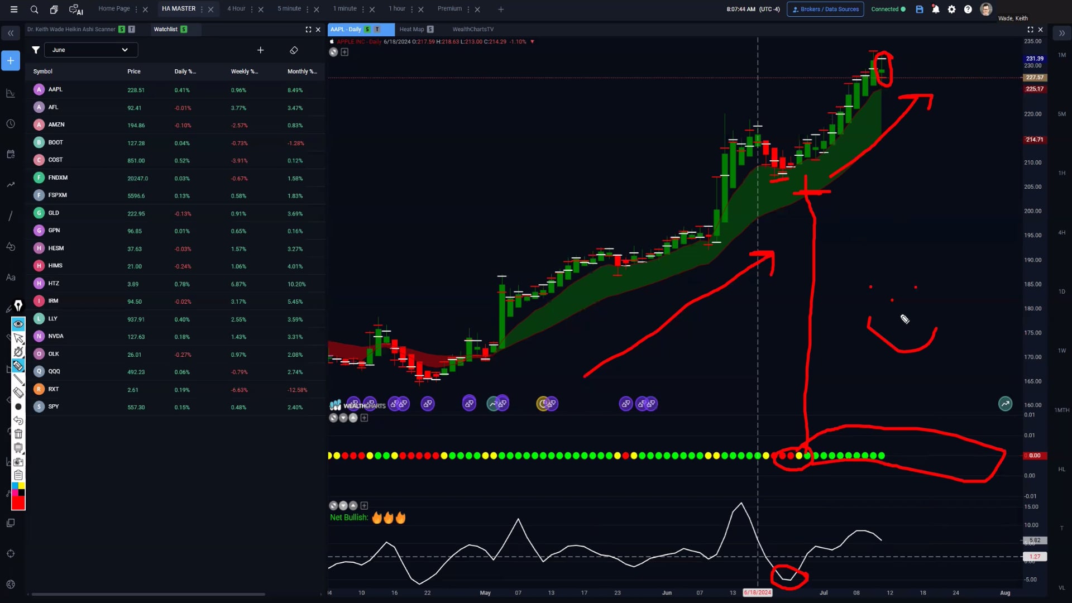The height and width of the screenshot is (603, 1072).
Task: Switch to the 4 Hour tab
Action: [x=236, y=9]
